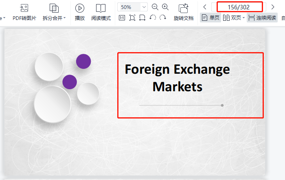The height and width of the screenshot is (180, 285).
Task: Click the 旋转文档 rotate document icon
Action: tap(184, 8)
